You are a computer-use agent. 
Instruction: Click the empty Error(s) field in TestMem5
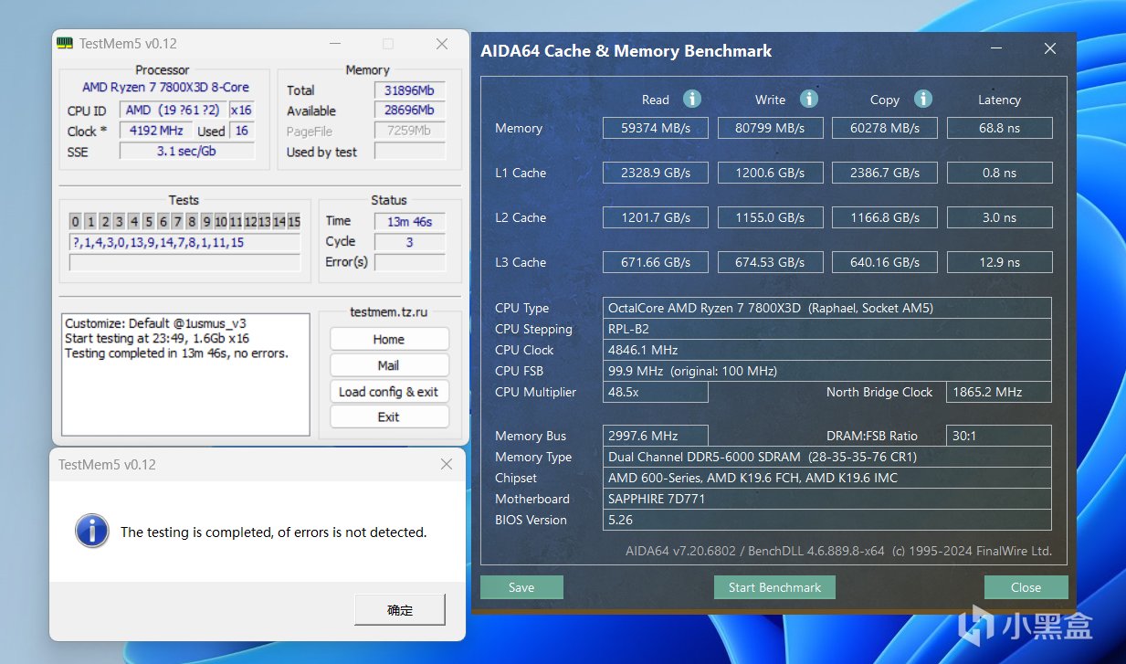pyautogui.click(x=410, y=262)
